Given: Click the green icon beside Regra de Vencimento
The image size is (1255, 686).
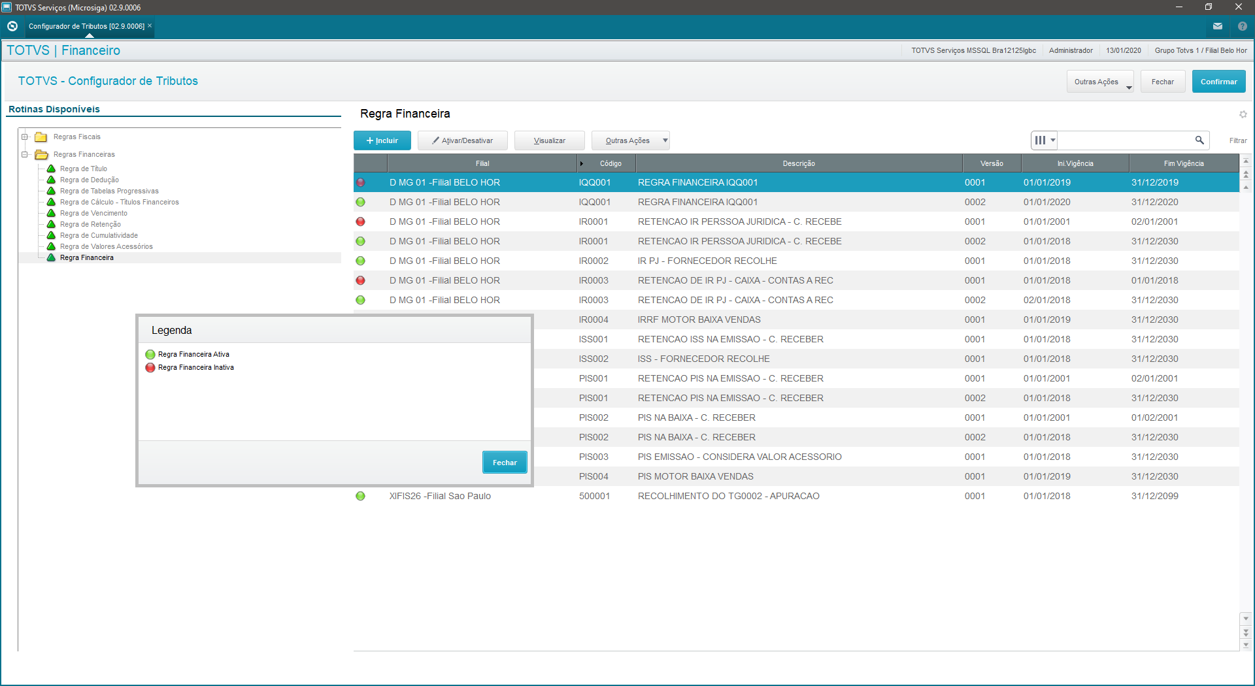Looking at the screenshot, I should [51, 213].
